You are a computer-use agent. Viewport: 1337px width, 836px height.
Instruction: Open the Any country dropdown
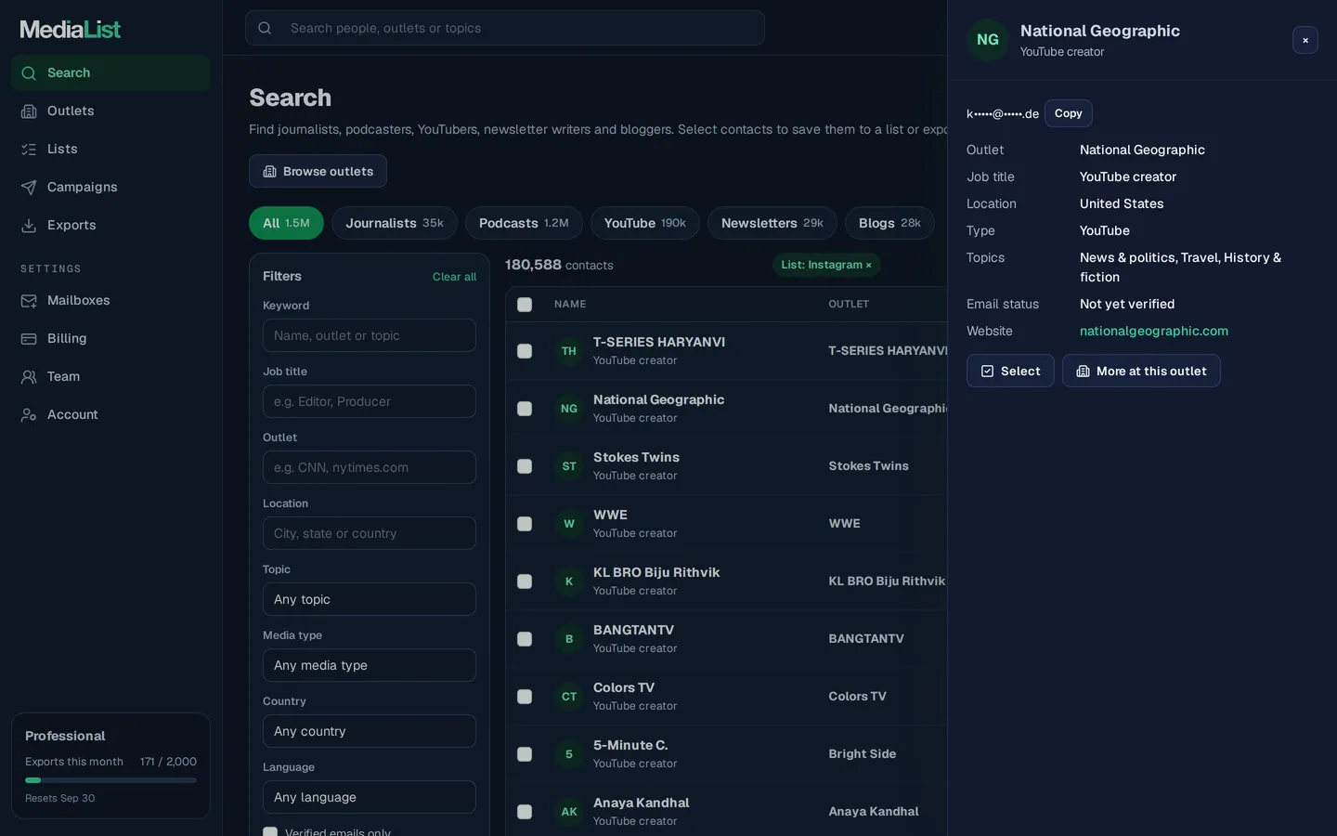coord(370,731)
